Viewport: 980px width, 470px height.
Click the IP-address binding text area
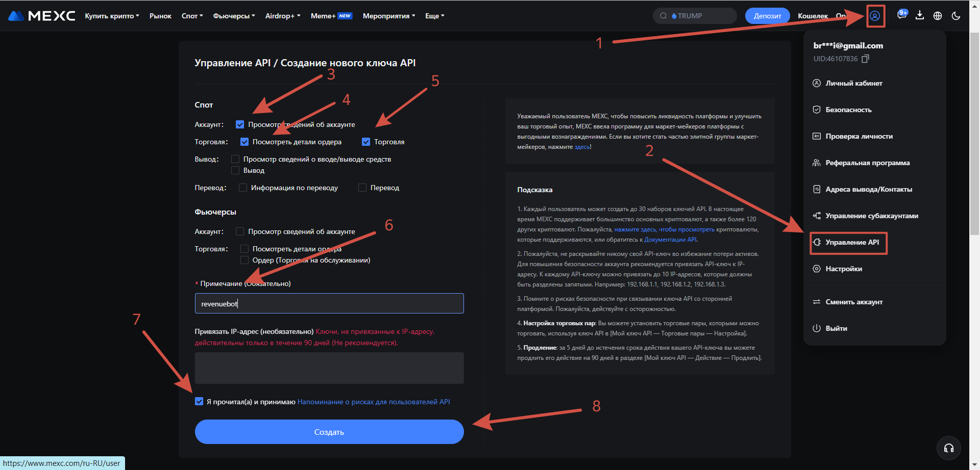tap(329, 368)
